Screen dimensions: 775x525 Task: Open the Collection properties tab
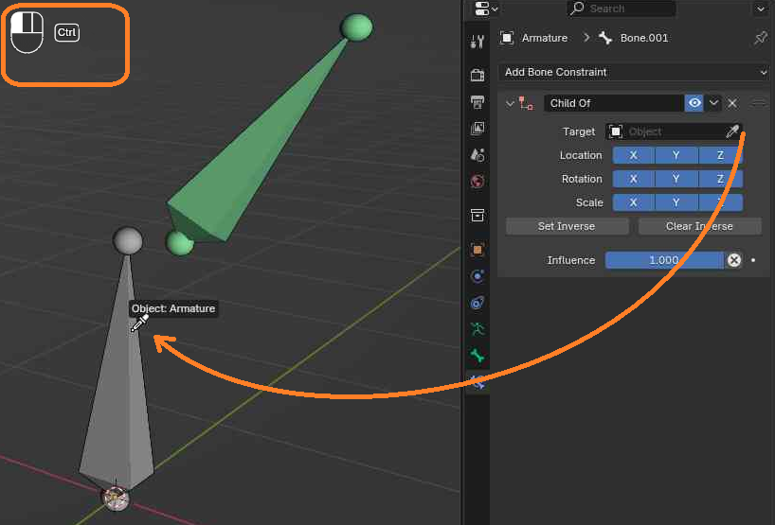point(477,215)
